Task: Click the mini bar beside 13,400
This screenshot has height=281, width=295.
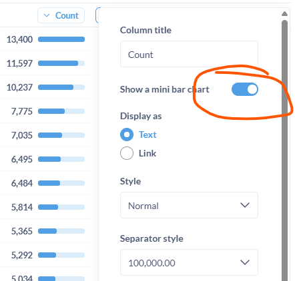Action: point(61,39)
